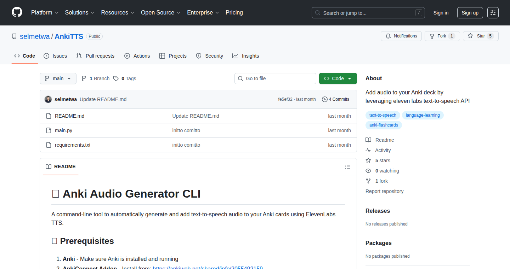Click selmetwa author name in commit row
510x269 pixels.
pyautogui.click(x=66, y=99)
